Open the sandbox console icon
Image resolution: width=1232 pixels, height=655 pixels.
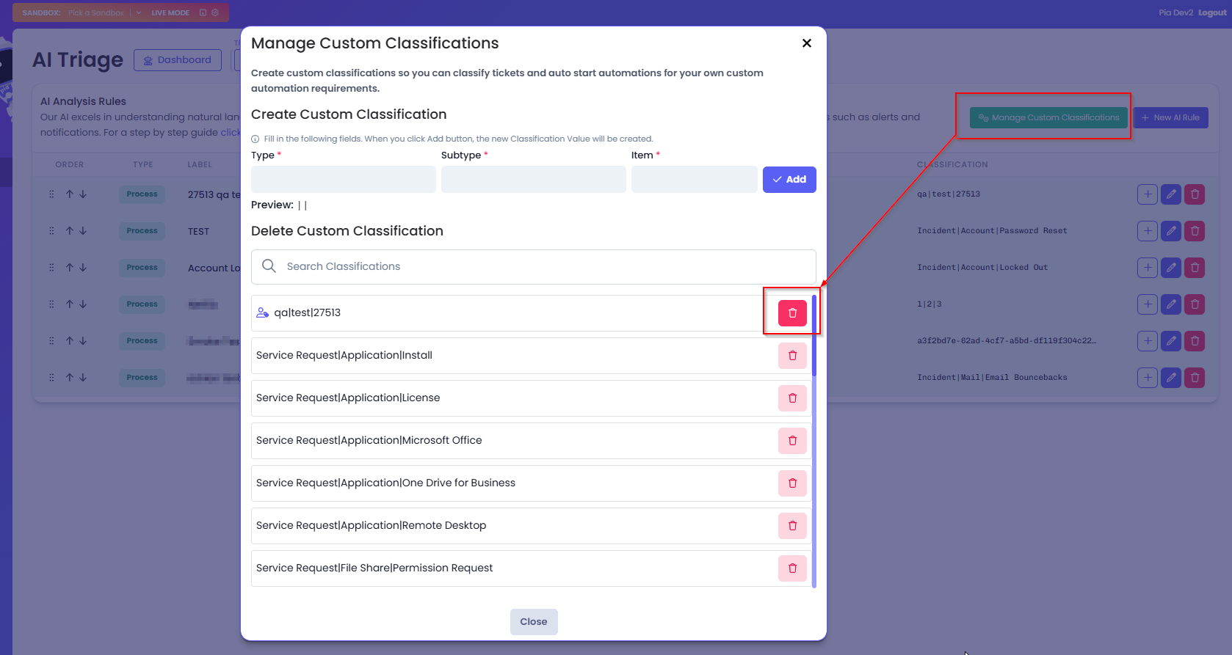click(x=203, y=12)
